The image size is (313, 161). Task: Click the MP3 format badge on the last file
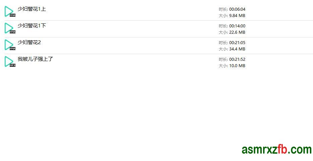click(x=13, y=65)
